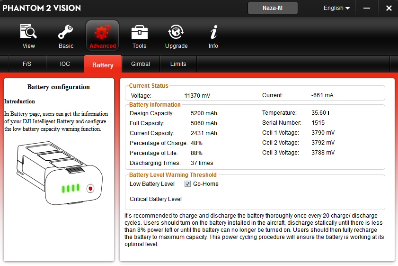The width and height of the screenshot is (398, 266).
Task: Click the PHANTOM 2 VISION title text
Action: 42,8
